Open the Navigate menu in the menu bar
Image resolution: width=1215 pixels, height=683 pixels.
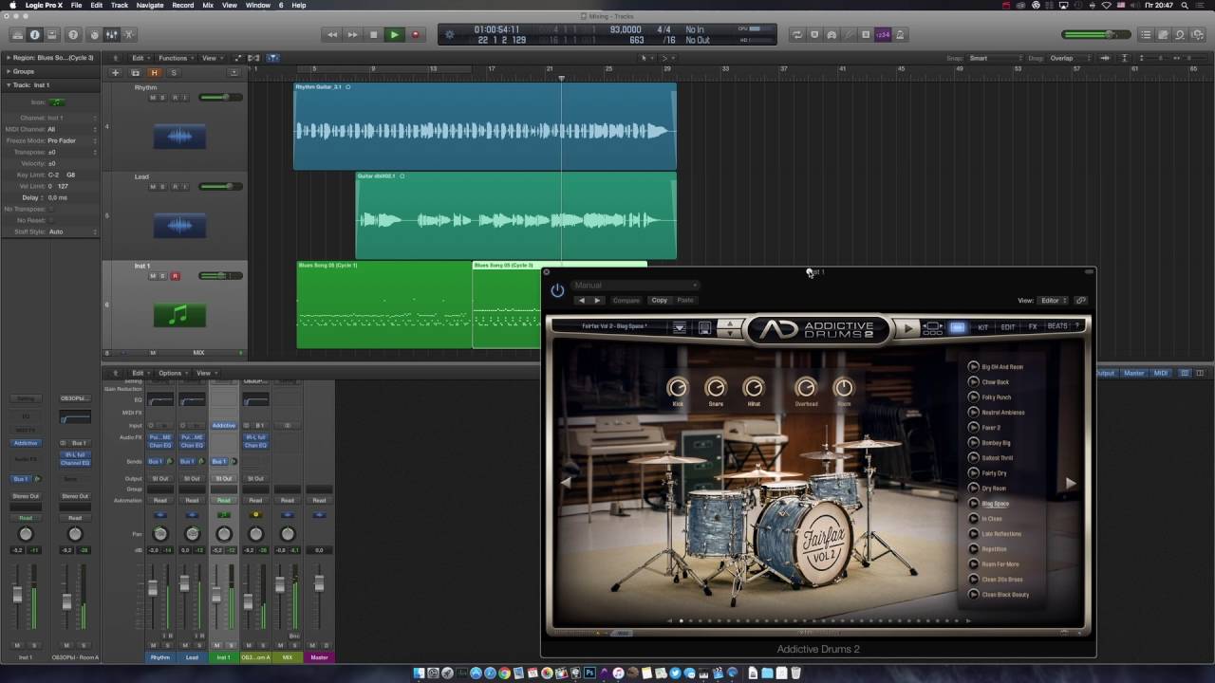[150, 6]
